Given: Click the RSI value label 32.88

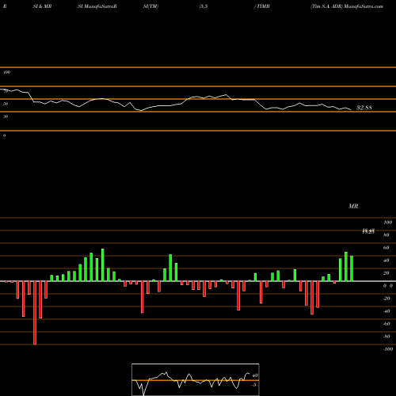Looking at the screenshot, I should coord(364,108).
